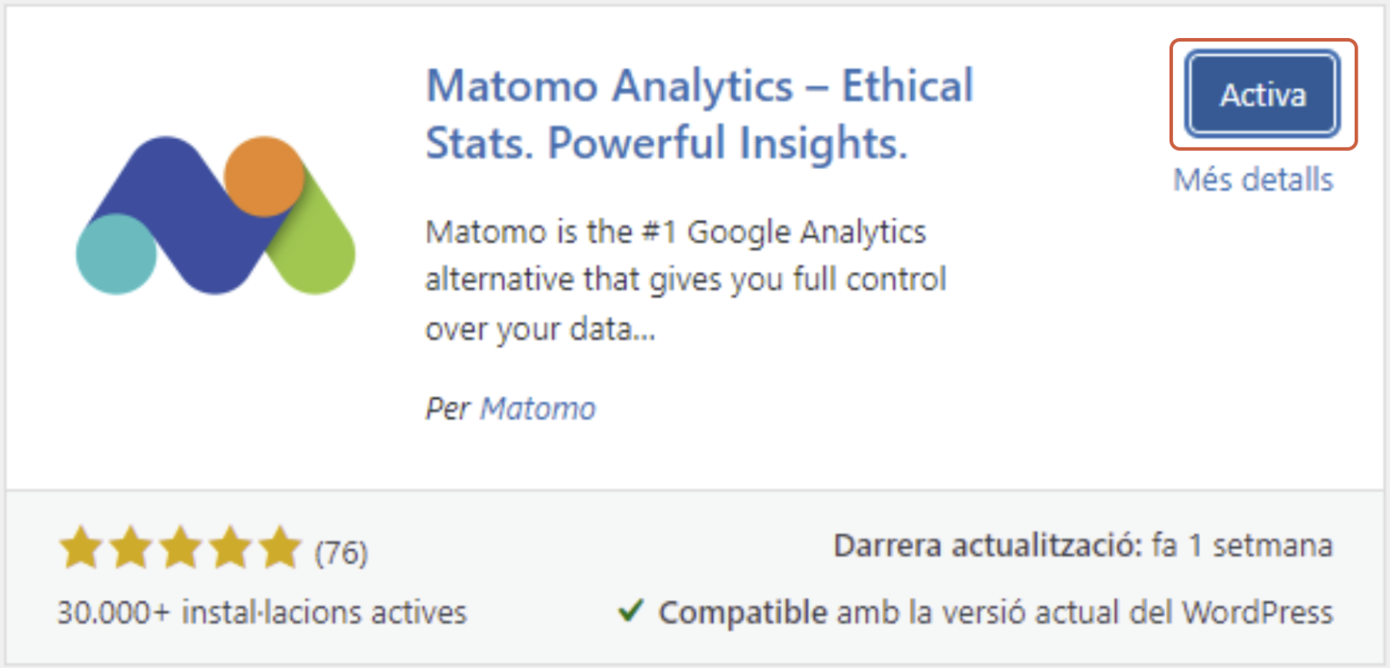Click the Matomo plugin logo thumbnail

[215, 215]
